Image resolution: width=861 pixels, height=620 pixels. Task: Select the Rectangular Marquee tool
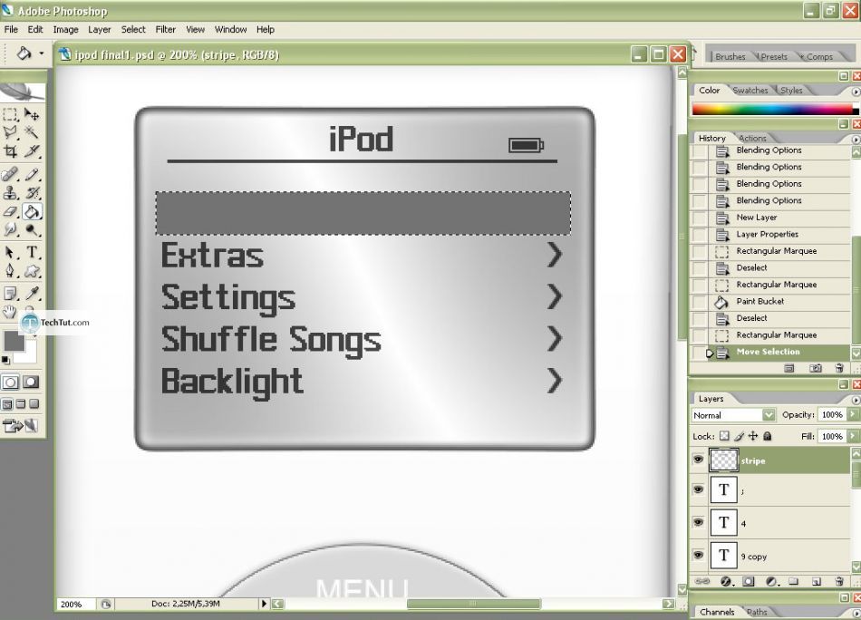tap(11, 114)
